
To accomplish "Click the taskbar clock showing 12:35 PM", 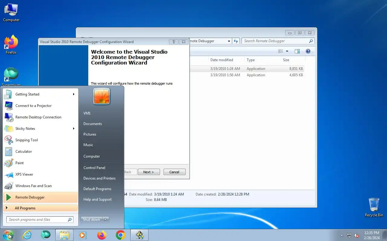I will [x=372, y=235].
